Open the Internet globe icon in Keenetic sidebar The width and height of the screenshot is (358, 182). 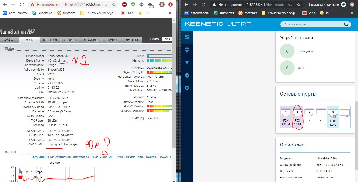point(187,50)
